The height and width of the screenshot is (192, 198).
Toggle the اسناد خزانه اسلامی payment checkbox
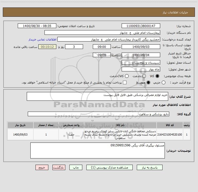(x=125, y=82)
